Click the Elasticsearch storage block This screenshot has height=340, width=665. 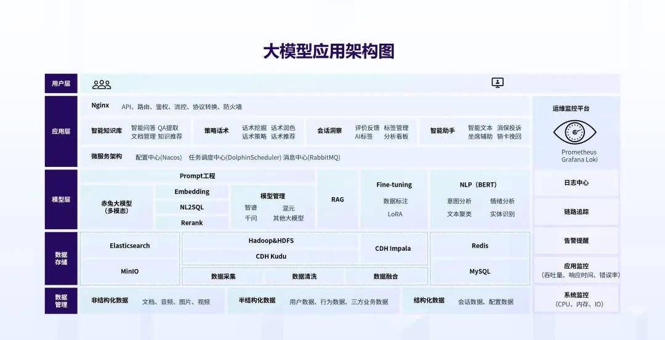click(130, 246)
